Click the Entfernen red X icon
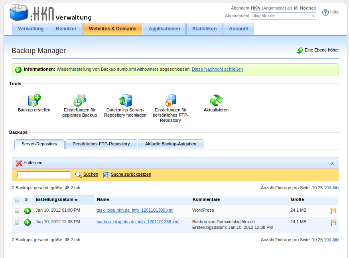This screenshot has width=349, height=258. click(19, 163)
